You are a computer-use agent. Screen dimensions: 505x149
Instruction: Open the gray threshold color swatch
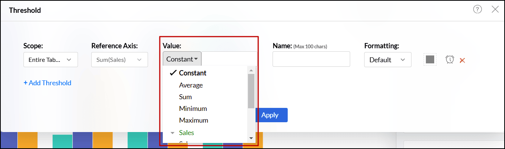pos(430,60)
